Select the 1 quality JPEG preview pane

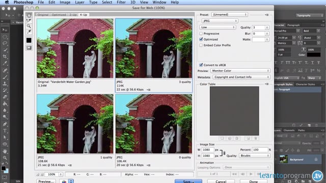75,124
